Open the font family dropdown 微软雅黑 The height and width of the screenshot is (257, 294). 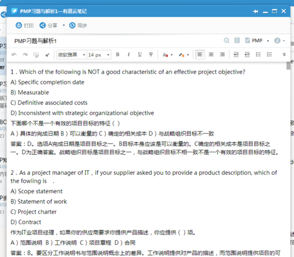pos(72,55)
